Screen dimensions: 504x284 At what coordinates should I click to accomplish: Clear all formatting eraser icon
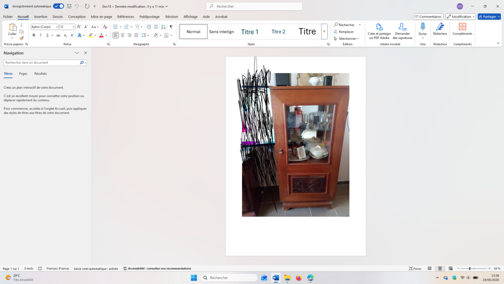point(105,27)
